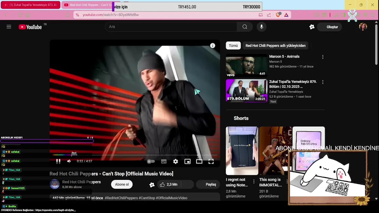Minimize the browser window
This screenshot has width=379, height=213.
[x=350, y=5]
